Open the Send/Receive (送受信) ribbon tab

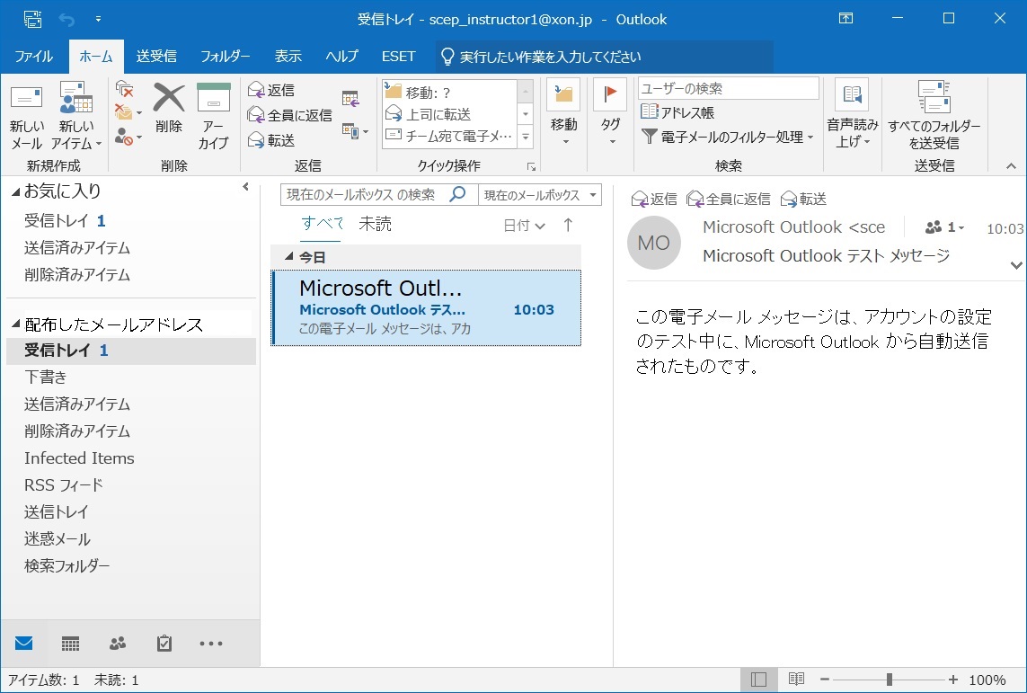pos(156,57)
